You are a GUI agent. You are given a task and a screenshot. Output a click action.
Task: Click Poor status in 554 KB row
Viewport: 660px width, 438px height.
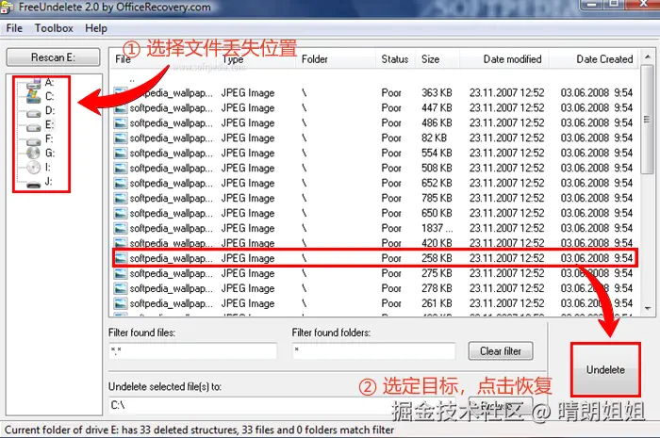[391, 153]
